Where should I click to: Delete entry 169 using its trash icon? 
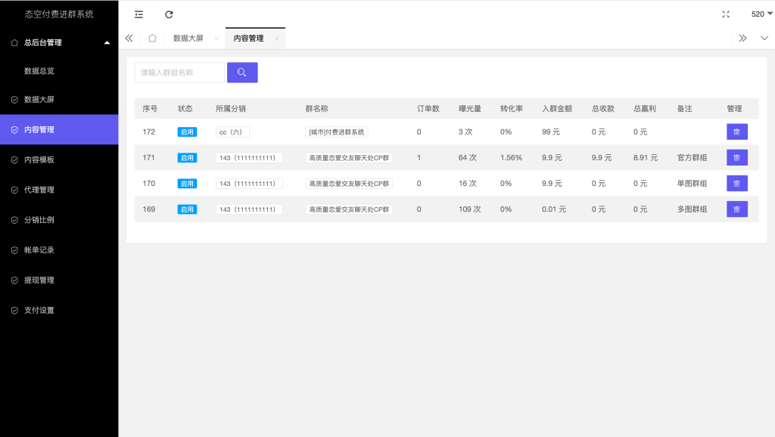click(736, 209)
